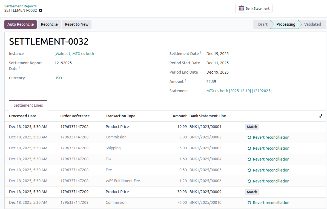Switch to the Settlement Lines tab
Viewport: 327px width, 209px height.
coord(28,105)
